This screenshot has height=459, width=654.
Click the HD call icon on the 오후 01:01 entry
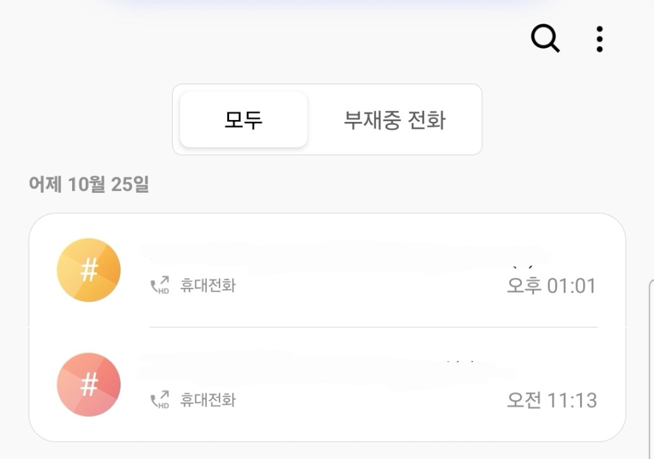(160, 285)
